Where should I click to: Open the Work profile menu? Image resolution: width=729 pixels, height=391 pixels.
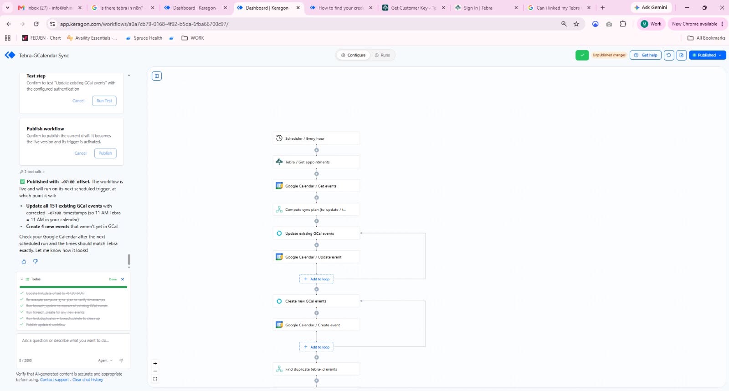pyautogui.click(x=651, y=24)
